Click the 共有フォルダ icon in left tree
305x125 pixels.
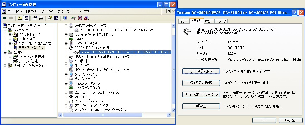(15, 39)
